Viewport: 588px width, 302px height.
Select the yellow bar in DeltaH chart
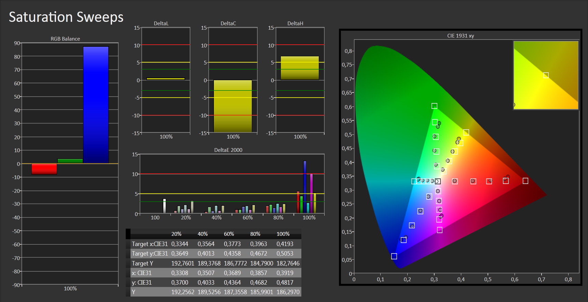click(300, 68)
